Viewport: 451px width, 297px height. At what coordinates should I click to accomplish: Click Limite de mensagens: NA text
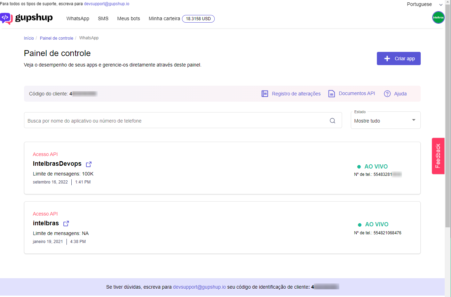pyautogui.click(x=61, y=233)
